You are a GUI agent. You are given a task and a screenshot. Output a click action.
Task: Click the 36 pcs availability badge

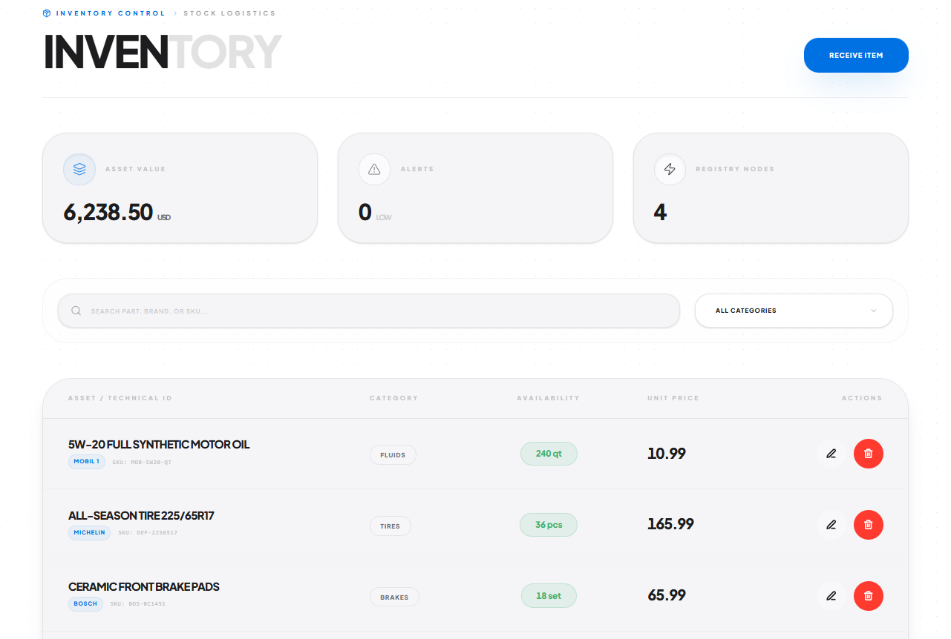[x=549, y=525]
